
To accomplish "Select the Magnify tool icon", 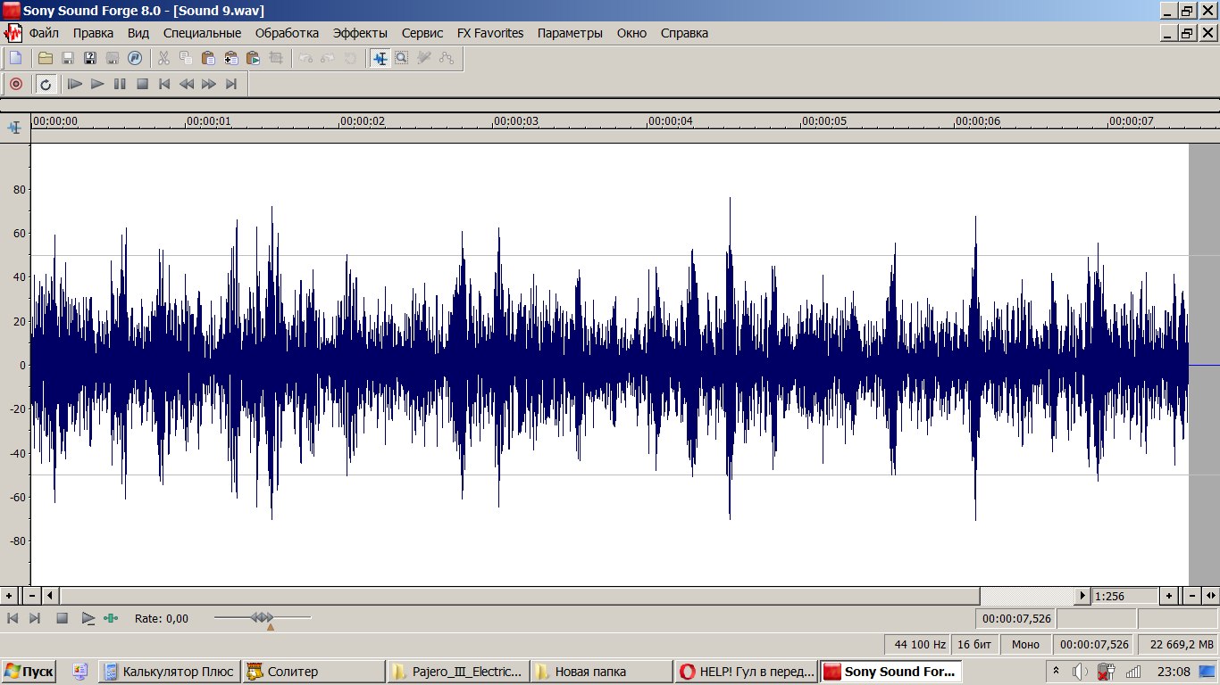I will click(x=402, y=58).
